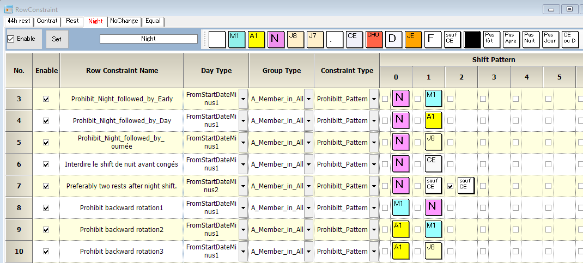Switch to the Equal tab
Screen dimensions: 583x263
click(153, 21)
